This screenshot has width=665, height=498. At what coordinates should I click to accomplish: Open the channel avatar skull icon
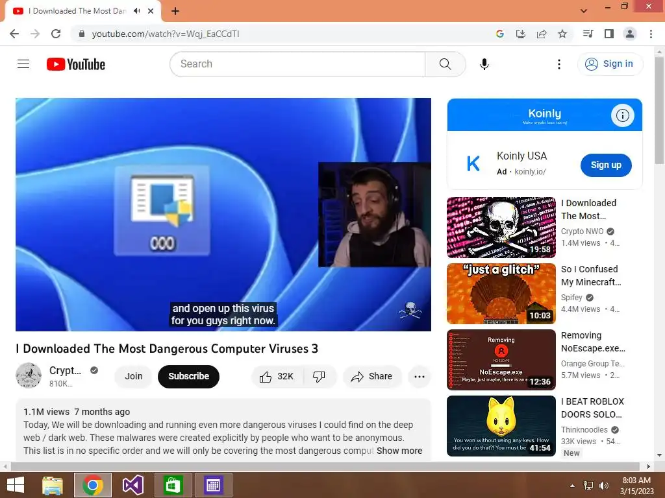click(29, 375)
